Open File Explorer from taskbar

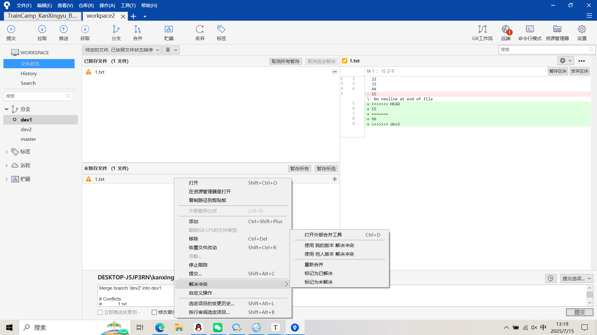(179, 327)
